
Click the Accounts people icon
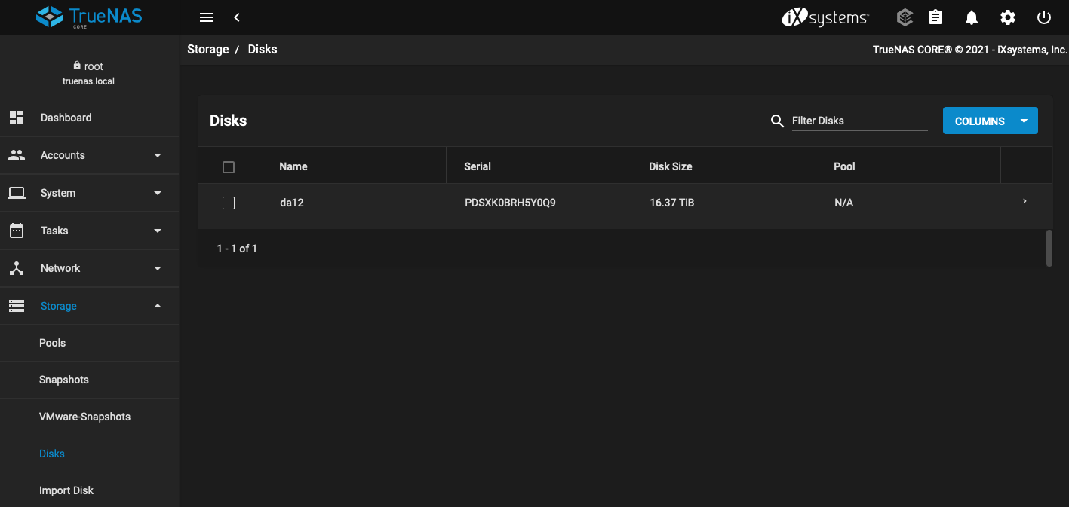tap(17, 155)
